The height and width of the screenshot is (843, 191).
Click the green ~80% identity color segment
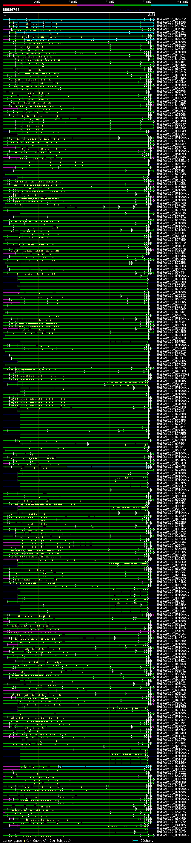pos(132,5)
